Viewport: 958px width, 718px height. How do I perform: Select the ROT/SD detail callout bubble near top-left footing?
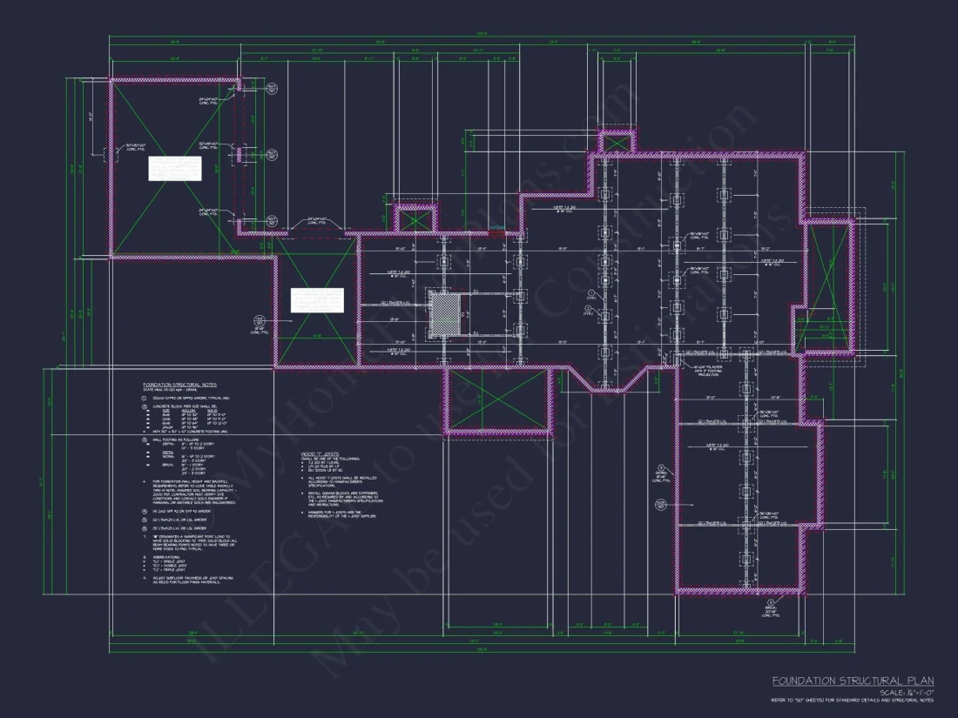(x=272, y=89)
